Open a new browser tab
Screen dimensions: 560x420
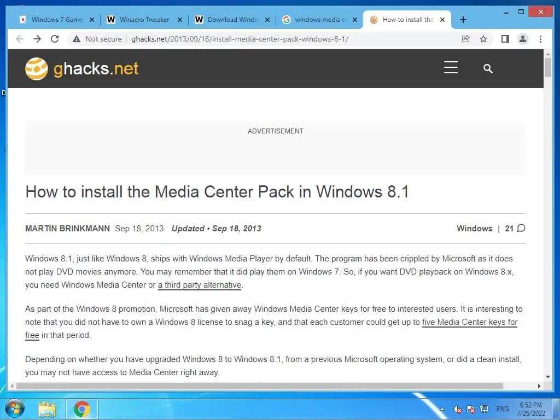[x=463, y=20]
